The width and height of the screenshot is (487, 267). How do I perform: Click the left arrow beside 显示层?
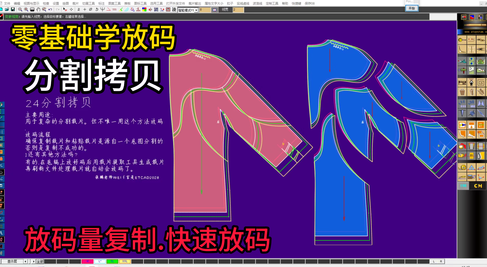tap(25, 261)
